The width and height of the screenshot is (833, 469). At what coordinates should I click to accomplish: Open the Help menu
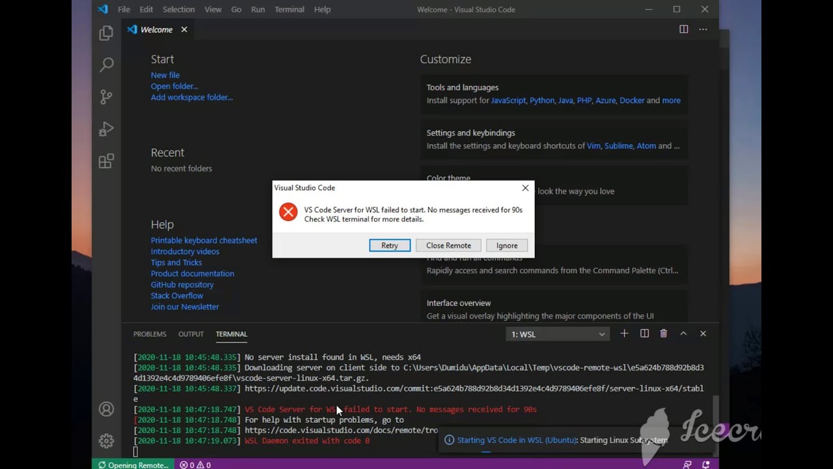pos(322,9)
